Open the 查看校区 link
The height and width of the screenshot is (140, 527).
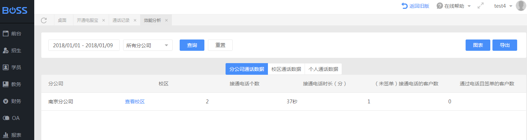tap(135, 102)
